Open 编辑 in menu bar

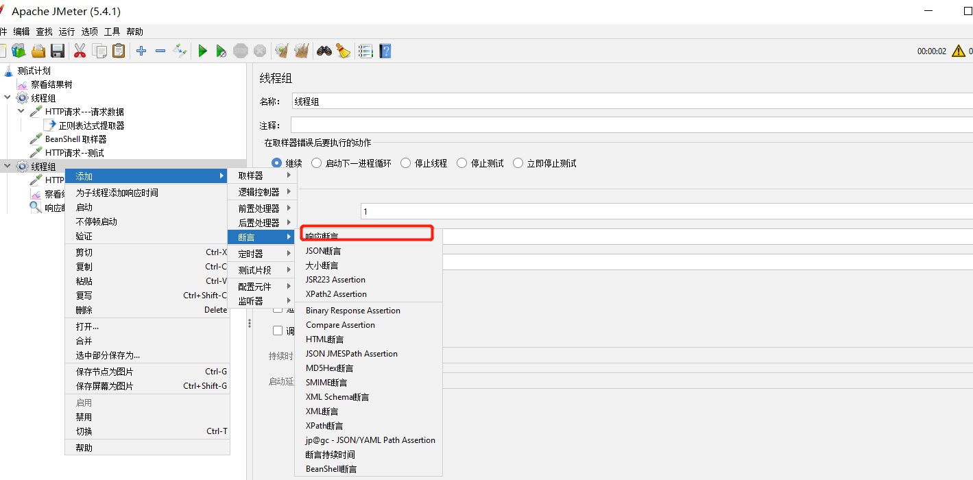pos(21,32)
